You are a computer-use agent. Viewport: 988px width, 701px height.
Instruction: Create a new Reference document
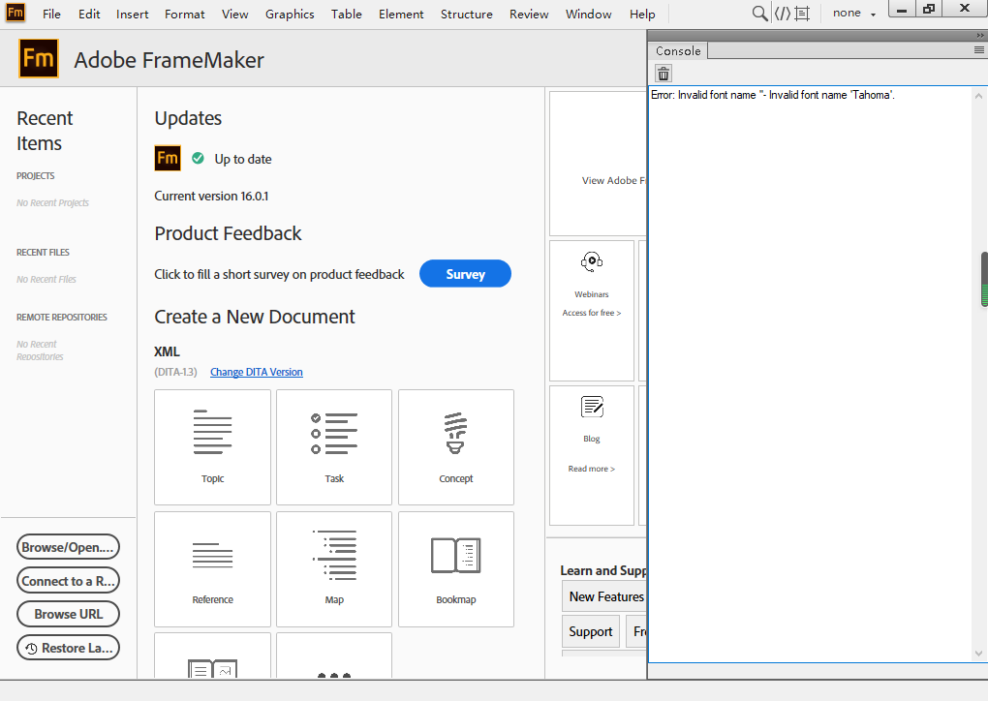(x=212, y=569)
